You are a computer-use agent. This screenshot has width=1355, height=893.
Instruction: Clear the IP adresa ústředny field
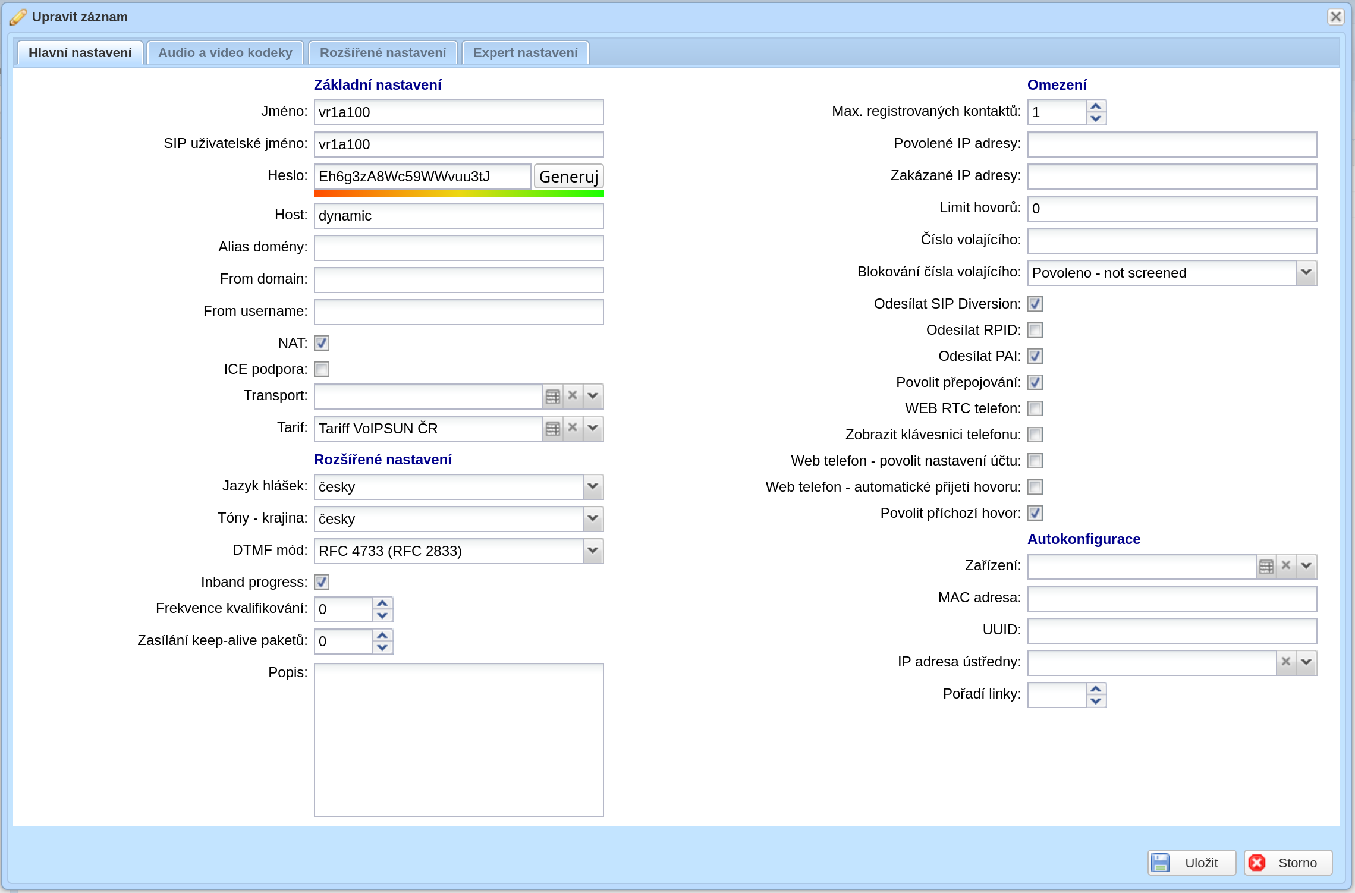(x=1286, y=662)
